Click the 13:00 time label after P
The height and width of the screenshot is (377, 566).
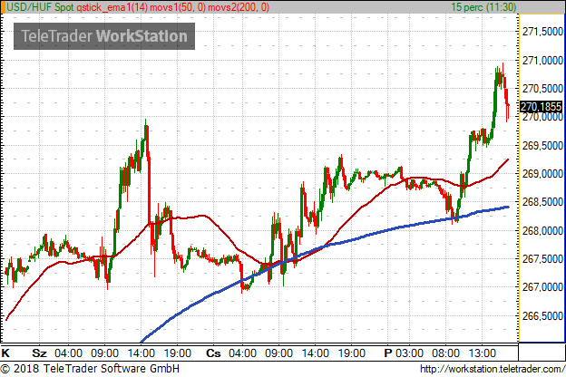point(483,353)
